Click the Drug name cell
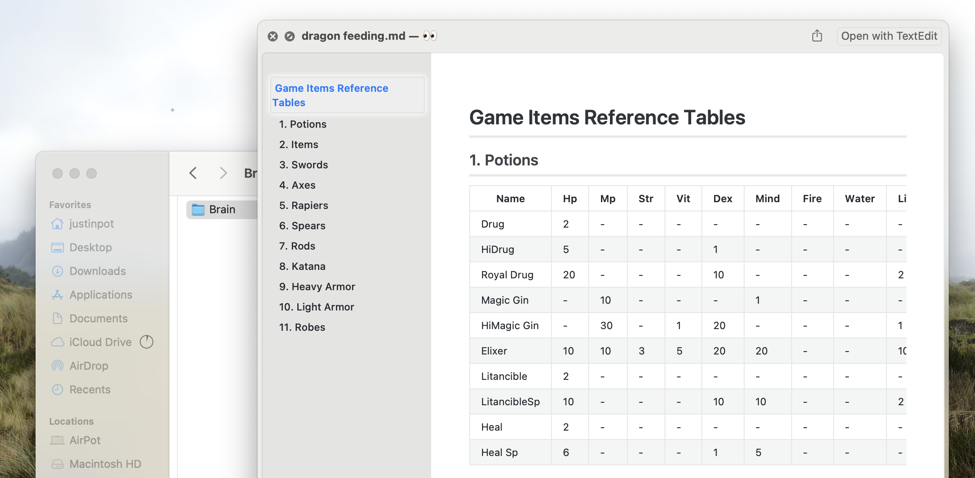975x478 pixels. (510, 224)
